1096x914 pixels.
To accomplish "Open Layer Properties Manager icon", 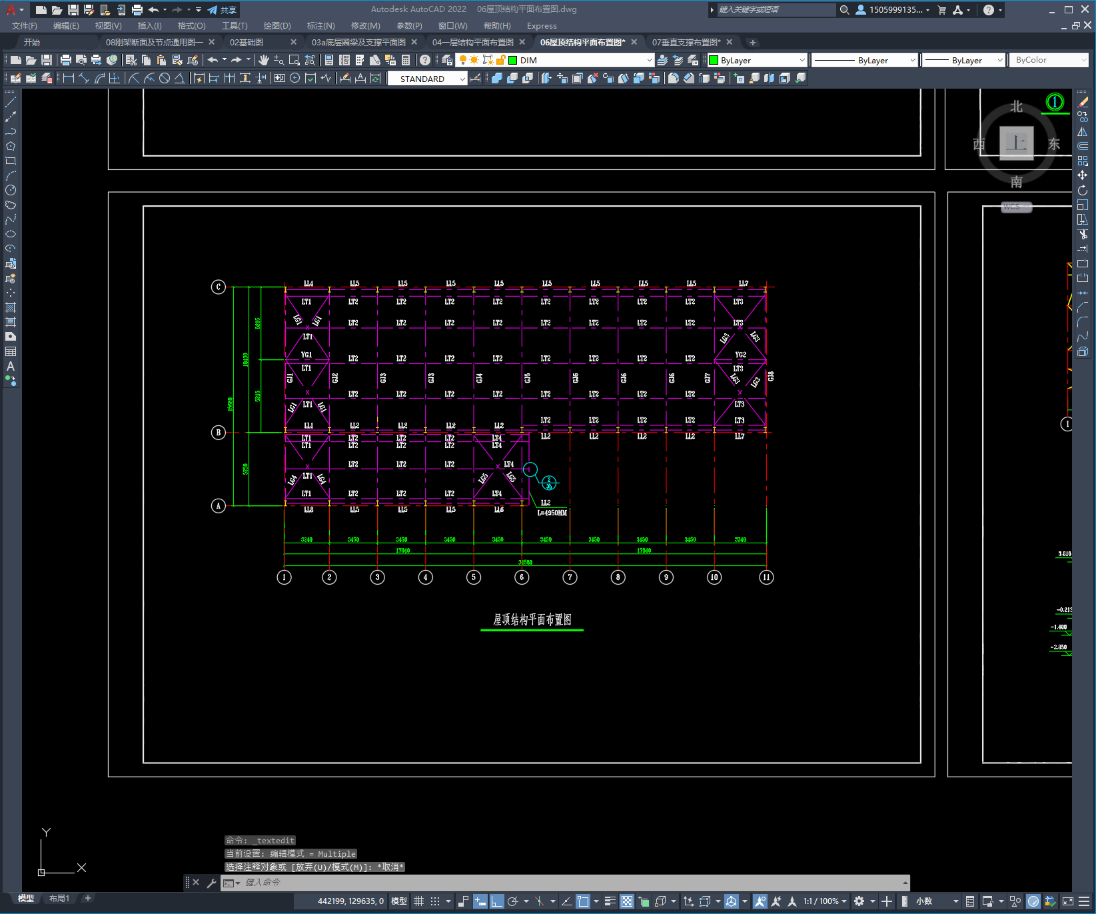I will (447, 60).
